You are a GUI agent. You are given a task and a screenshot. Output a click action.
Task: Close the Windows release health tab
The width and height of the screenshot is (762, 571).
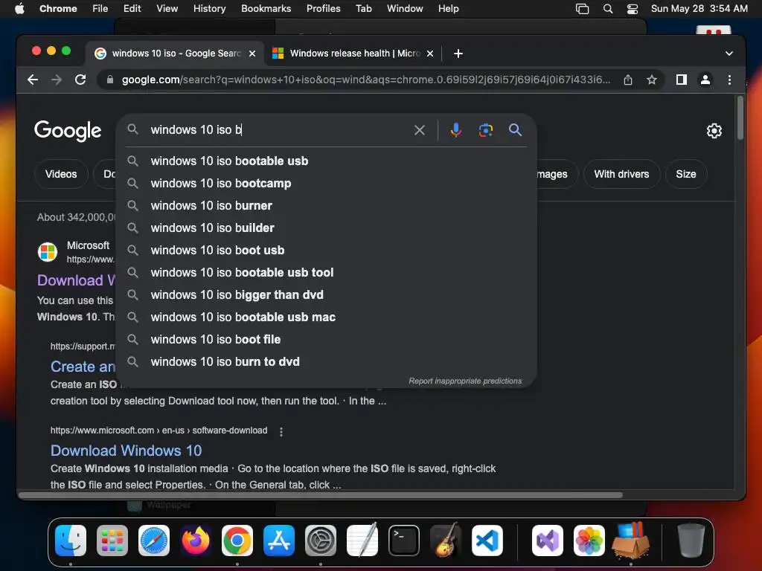coord(429,54)
